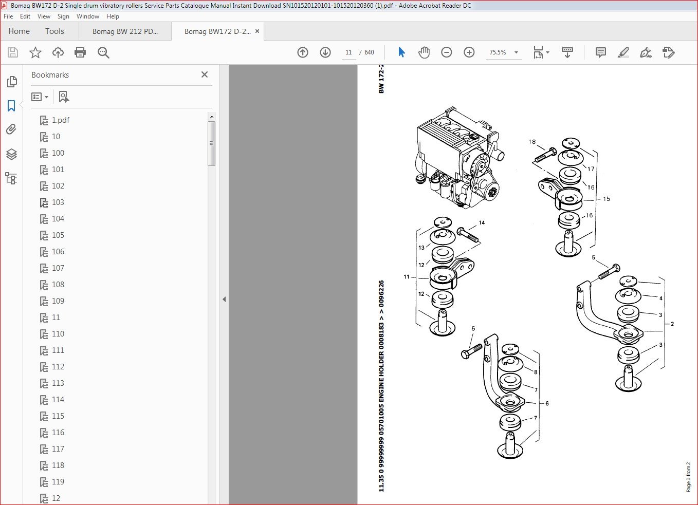Add document to starred favorites
Screen dimensions: 698x505
(35, 52)
